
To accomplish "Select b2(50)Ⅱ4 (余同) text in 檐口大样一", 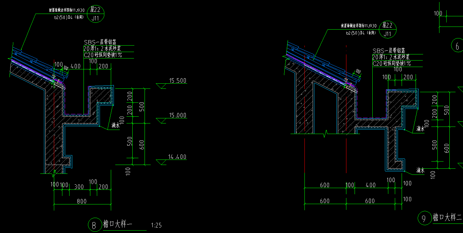I will [x=69, y=17].
